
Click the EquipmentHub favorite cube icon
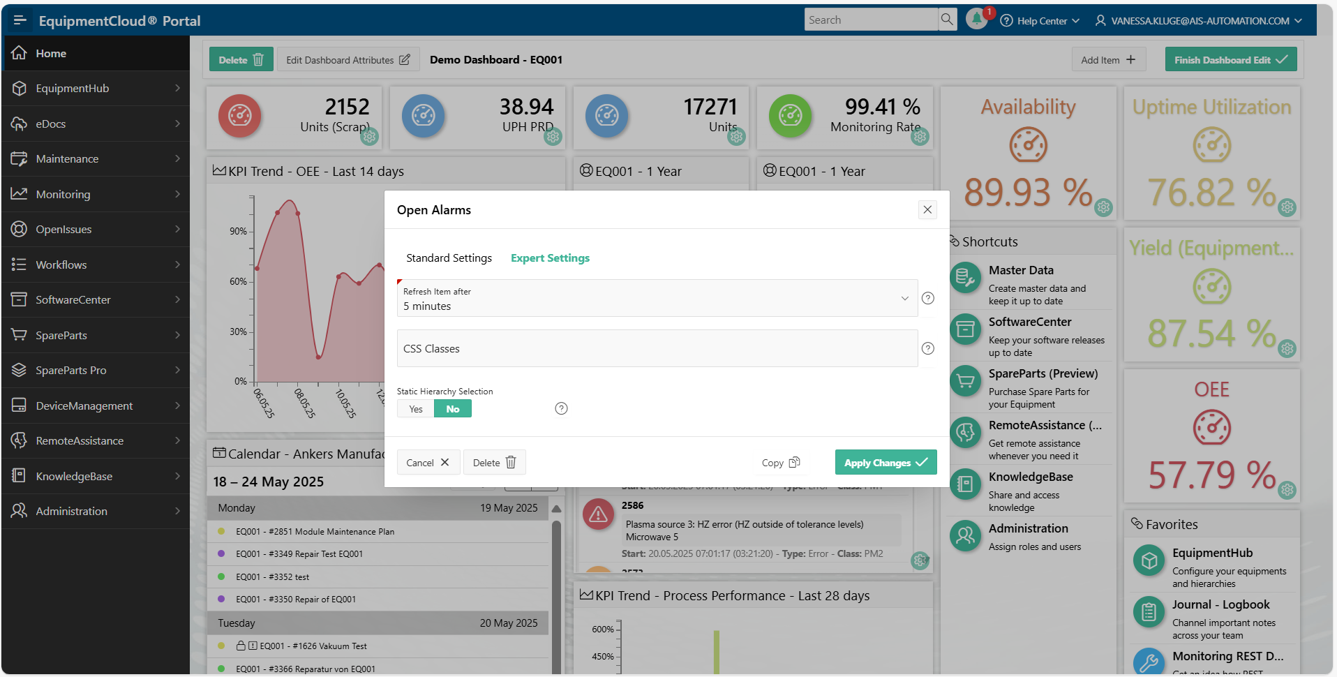click(1149, 560)
